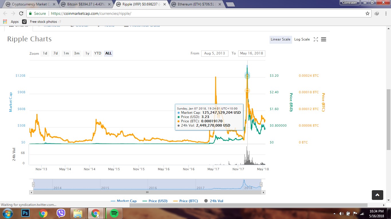The height and width of the screenshot is (219, 391).
Task: Click the extension icon beside bookmark star
Action: pyautogui.click(x=377, y=13)
